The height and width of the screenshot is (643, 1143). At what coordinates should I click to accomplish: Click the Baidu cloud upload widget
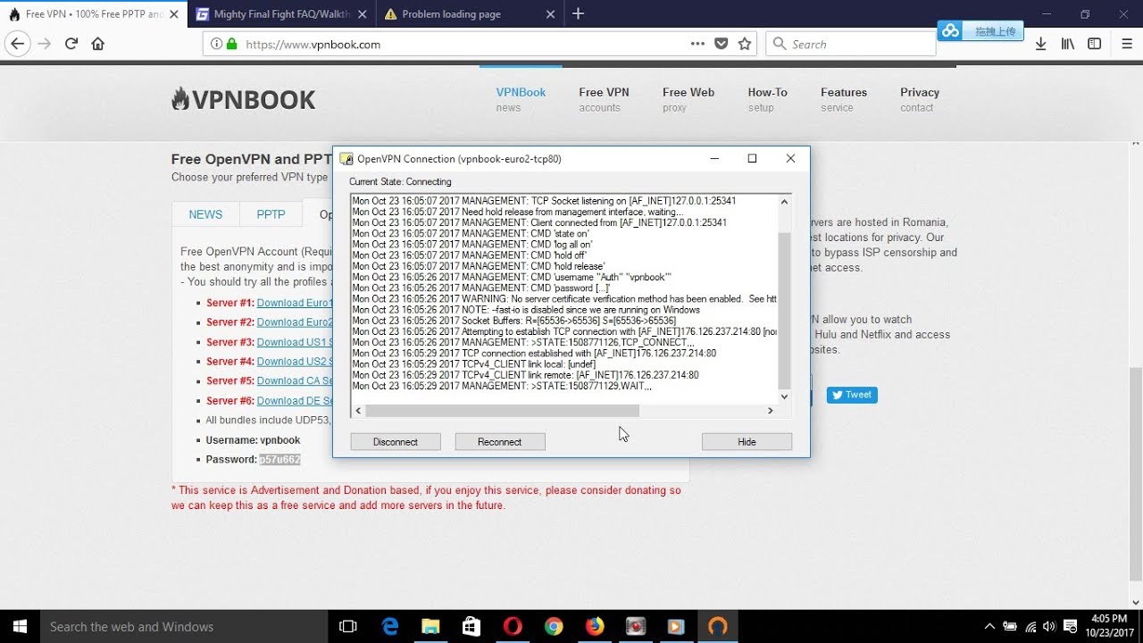[980, 31]
